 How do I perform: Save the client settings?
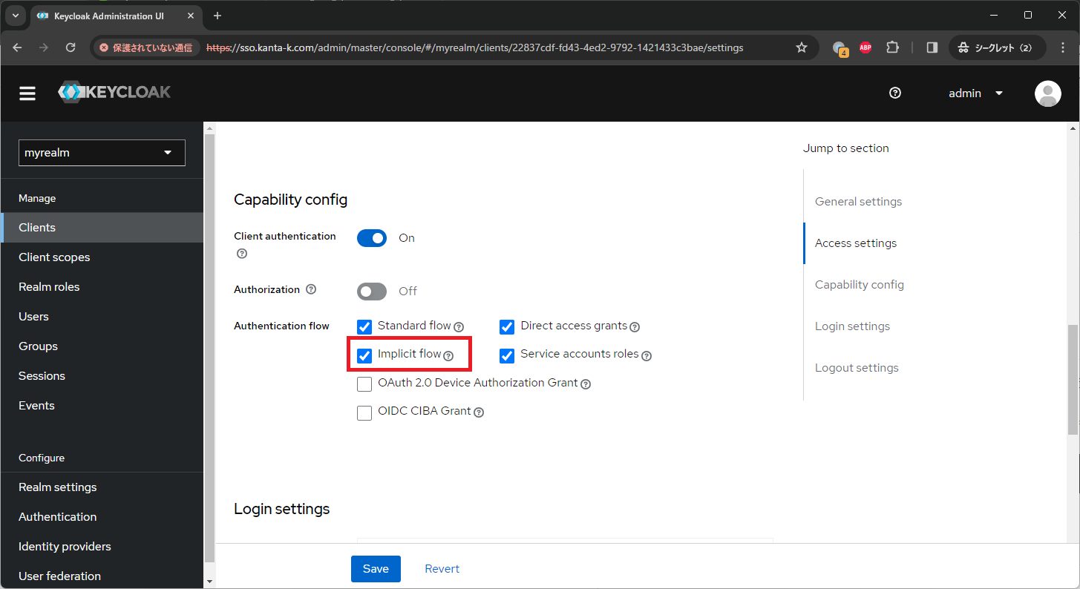pos(376,569)
